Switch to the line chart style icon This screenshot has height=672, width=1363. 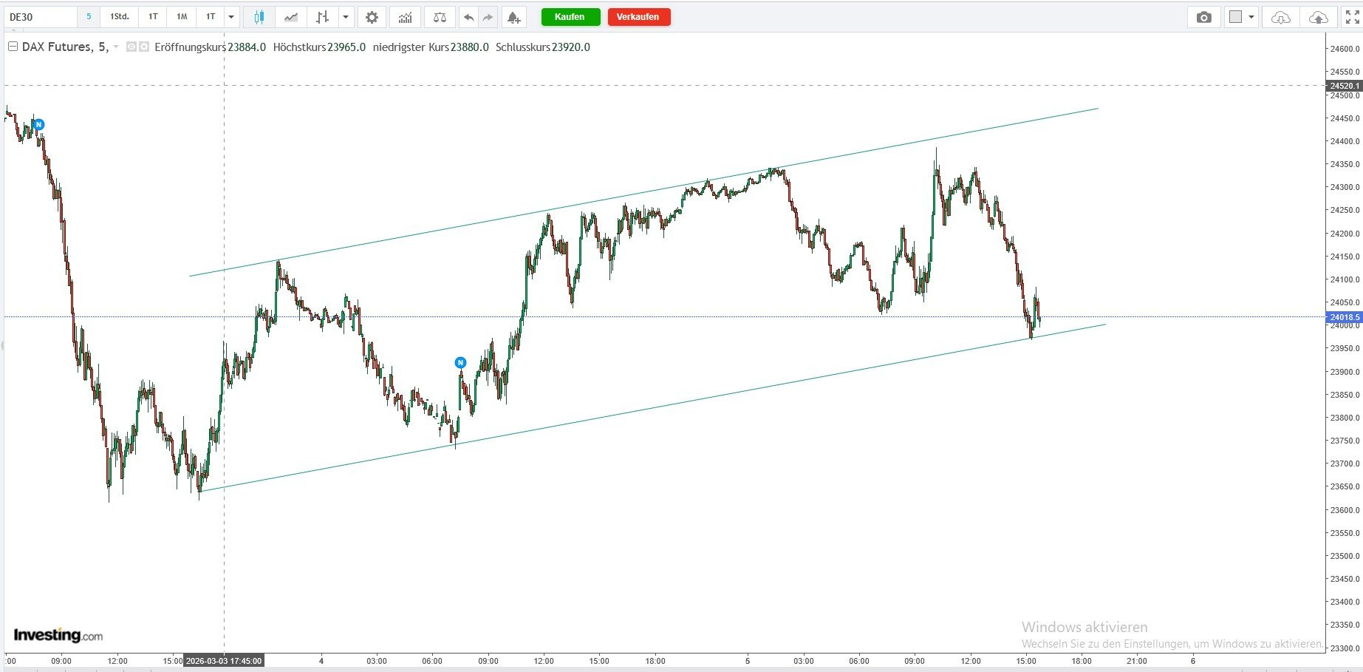291,17
